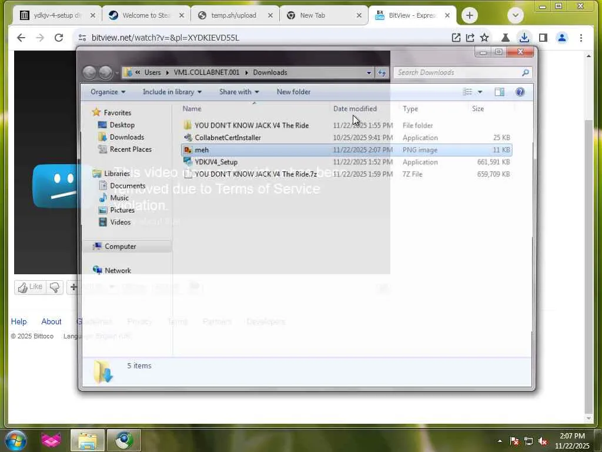Image resolution: width=602 pixels, height=452 pixels.
Task: Select the YDKJV4_Setup application file
Action: (346, 162)
